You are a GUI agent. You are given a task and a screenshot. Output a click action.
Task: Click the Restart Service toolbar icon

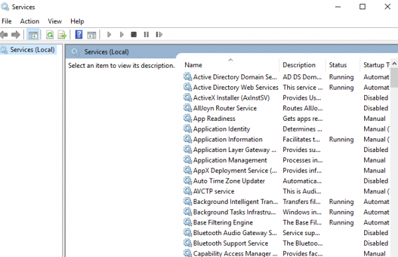(x=159, y=35)
